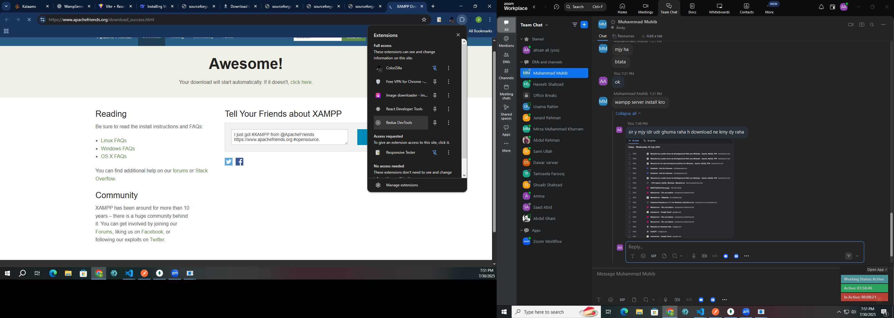
Task: Open File Explorer from Windows taskbar
Action: point(639,312)
